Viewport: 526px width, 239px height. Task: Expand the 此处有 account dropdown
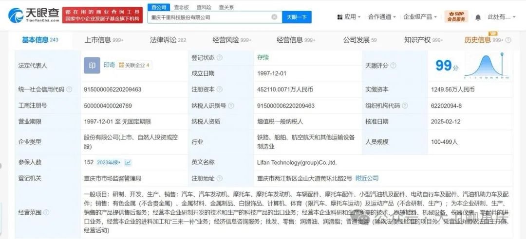(x=514, y=17)
